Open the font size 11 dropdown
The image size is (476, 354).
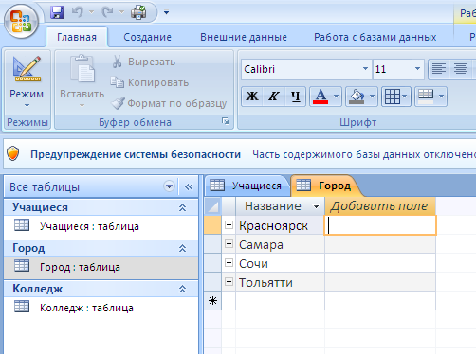tap(417, 69)
